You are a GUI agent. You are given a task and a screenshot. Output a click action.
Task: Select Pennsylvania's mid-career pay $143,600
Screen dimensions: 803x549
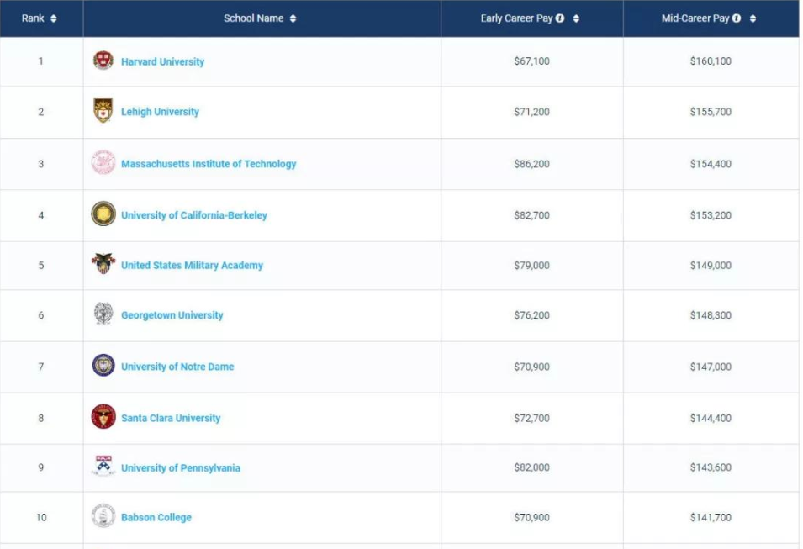[711, 467]
